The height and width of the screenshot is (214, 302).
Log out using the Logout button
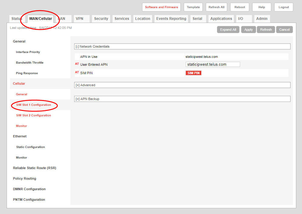pyautogui.click(x=284, y=7)
